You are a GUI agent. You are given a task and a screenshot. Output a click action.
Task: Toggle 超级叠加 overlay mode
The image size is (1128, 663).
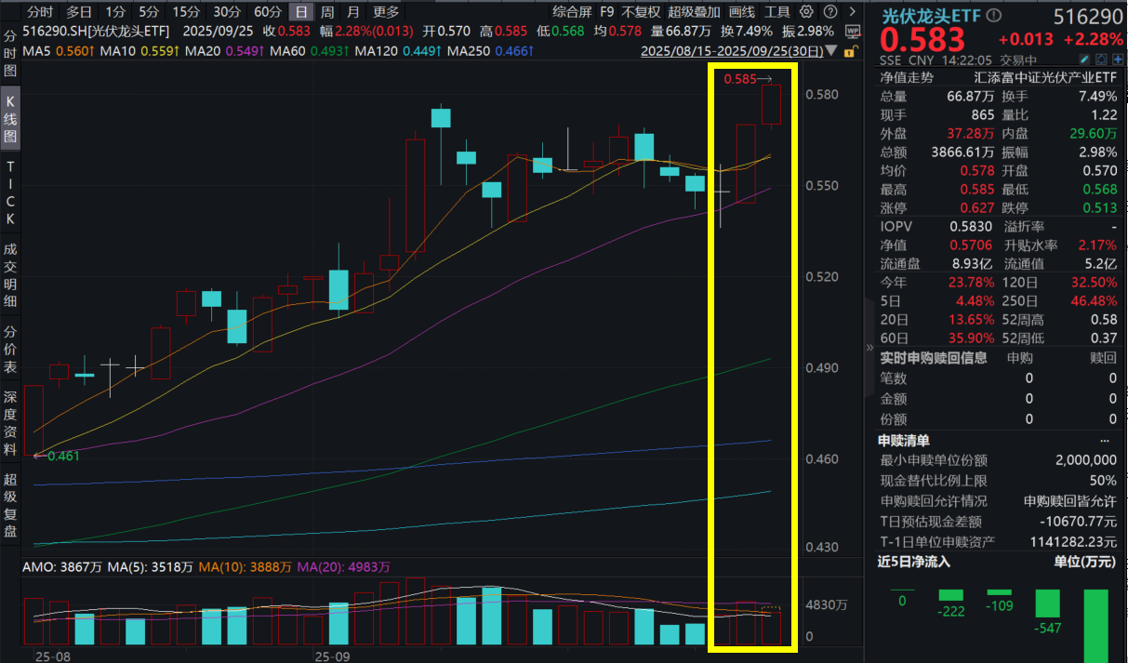click(x=694, y=11)
